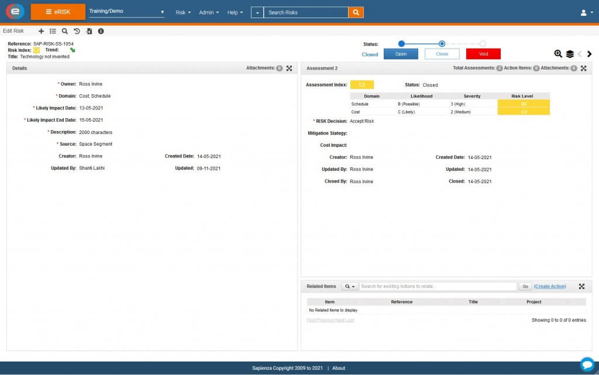Click the history clock icon in the toolbar
Viewport: 599px width, 375px height.
[x=77, y=31]
